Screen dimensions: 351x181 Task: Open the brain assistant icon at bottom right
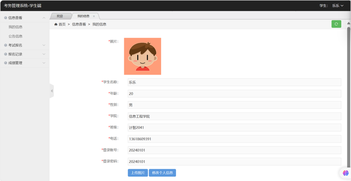[346, 173]
